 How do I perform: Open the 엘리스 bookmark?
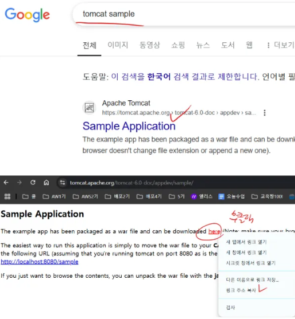pyautogui.click(x=201, y=196)
